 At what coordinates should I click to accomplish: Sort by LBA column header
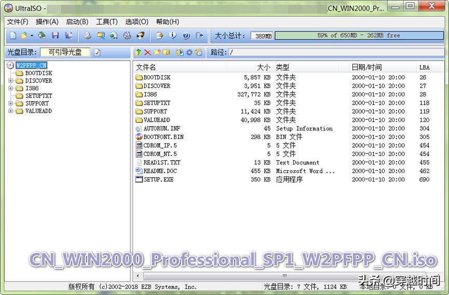[429, 67]
